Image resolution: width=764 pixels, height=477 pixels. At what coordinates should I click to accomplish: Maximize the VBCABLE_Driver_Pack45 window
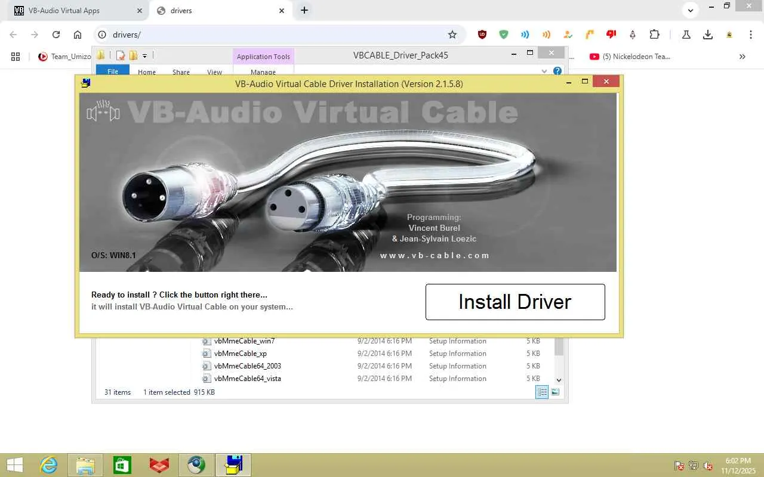click(529, 54)
